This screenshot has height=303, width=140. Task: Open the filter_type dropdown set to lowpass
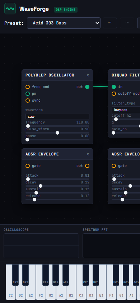[x=126, y=110]
